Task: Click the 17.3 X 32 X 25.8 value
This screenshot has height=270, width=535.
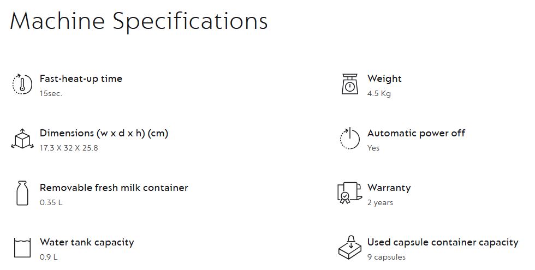Action: click(69, 148)
